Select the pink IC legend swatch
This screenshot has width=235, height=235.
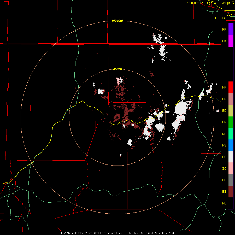coord(231,168)
